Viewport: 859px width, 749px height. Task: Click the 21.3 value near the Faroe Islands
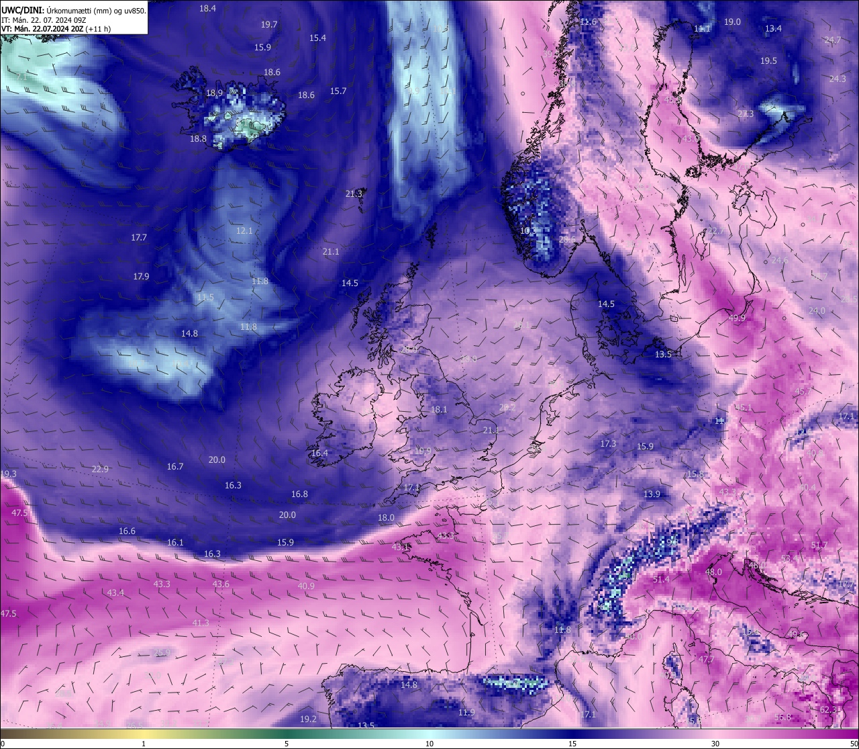pos(354,194)
